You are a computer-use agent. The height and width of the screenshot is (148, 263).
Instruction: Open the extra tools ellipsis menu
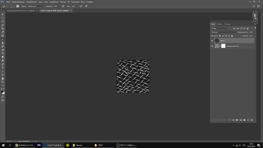[x=2, y=86]
